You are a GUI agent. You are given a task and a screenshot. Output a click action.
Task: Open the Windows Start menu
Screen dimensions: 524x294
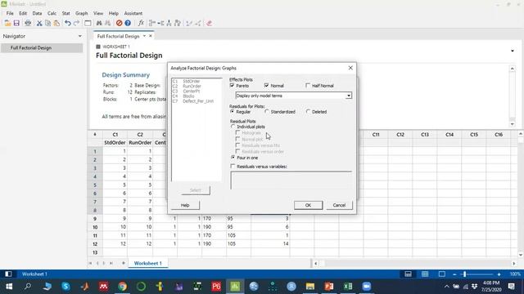9,286
